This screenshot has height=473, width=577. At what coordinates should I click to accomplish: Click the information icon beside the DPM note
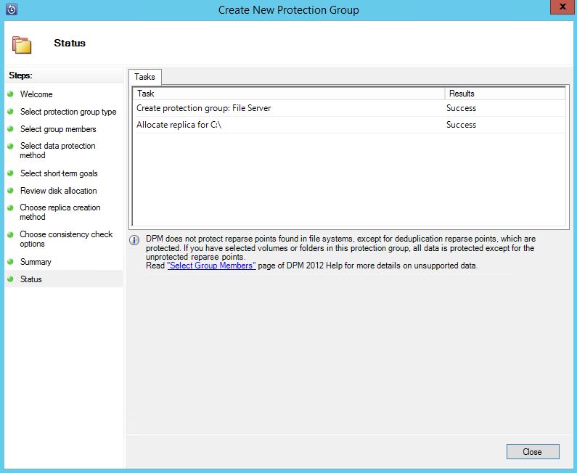point(134,240)
